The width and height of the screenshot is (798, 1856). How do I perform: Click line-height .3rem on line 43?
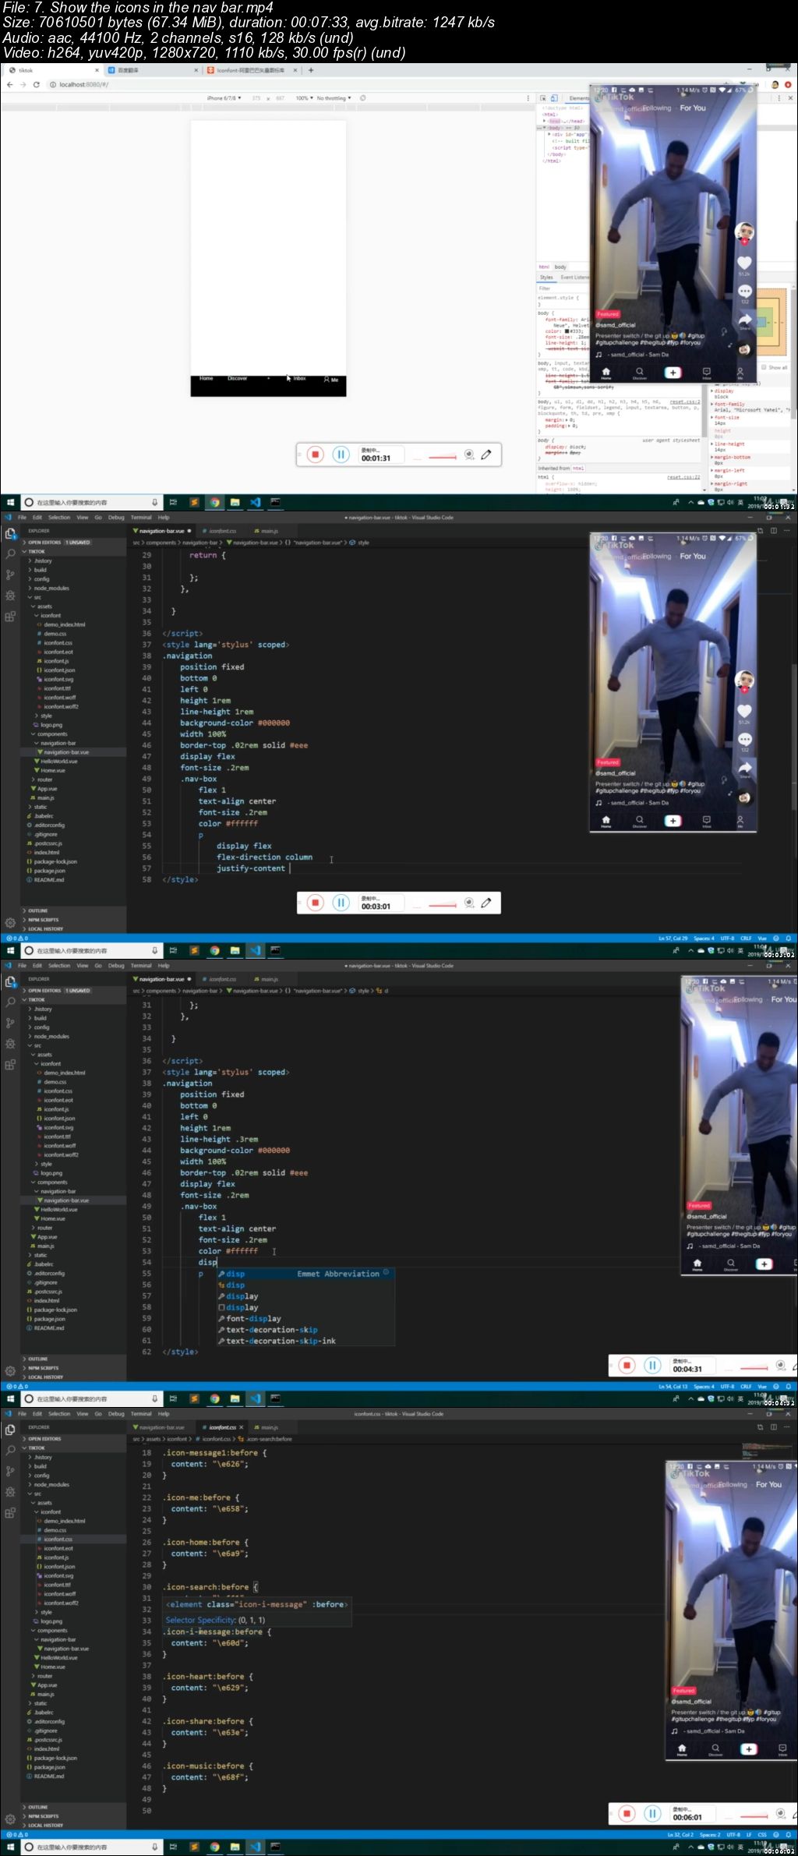coord(219,1139)
